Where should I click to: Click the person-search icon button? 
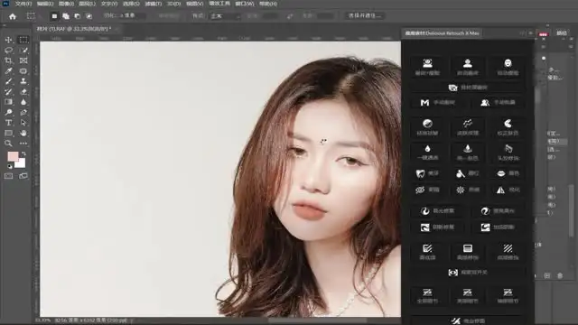(x=485, y=102)
